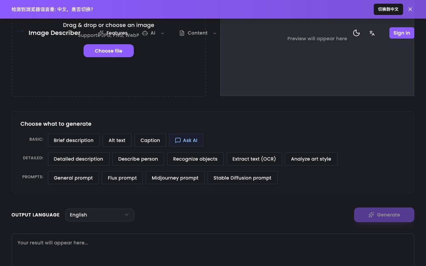426x266 pixels.
Task: Choose the Ask AI chat option
Action: tap(186, 140)
